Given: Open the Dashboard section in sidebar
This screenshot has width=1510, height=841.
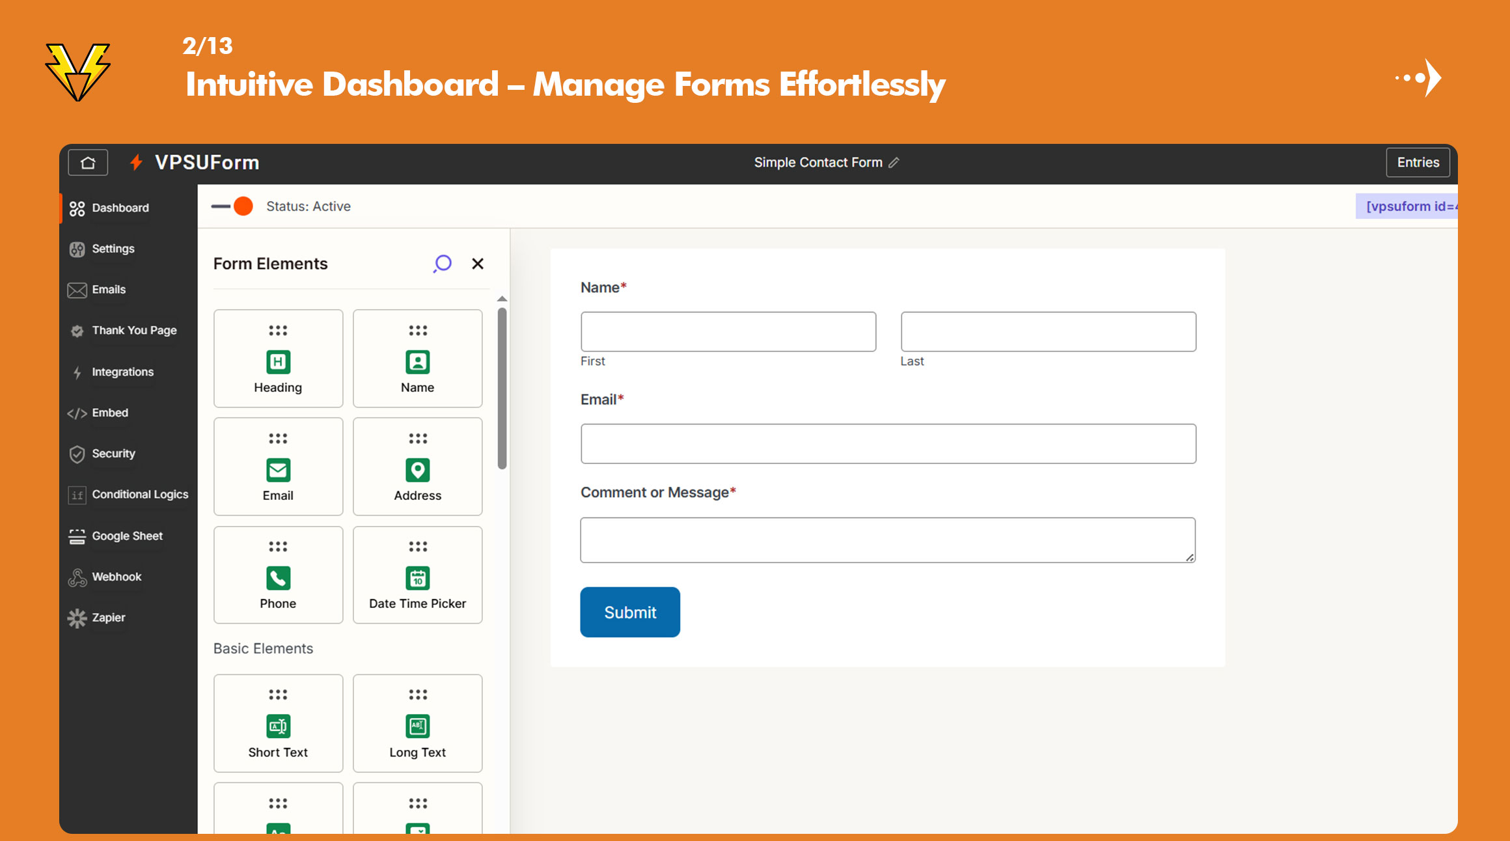Looking at the screenshot, I should click(120, 208).
